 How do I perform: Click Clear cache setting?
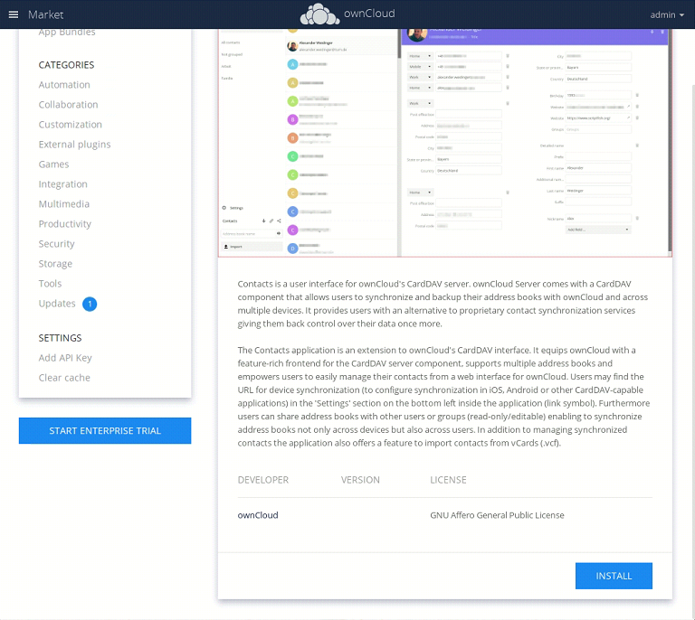tap(64, 378)
